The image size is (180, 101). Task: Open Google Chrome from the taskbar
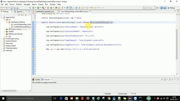pyautogui.click(x=109, y=98)
